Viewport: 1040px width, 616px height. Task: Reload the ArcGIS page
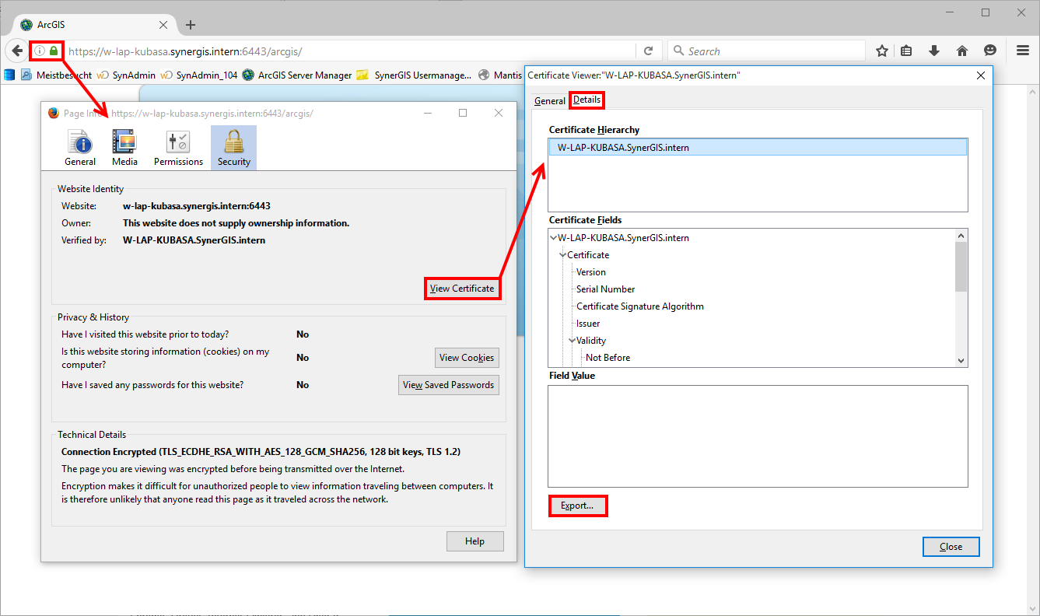pyautogui.click(x=649, y=50)
